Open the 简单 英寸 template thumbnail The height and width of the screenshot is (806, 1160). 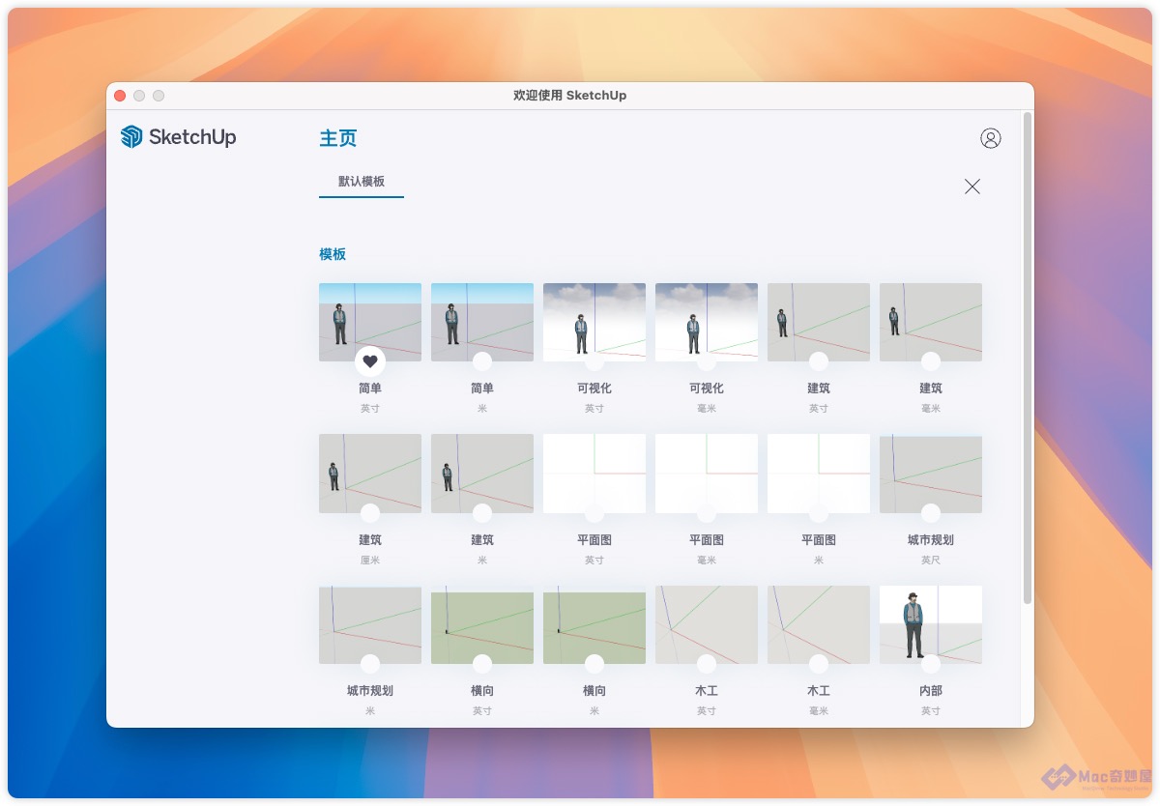[x=370, y=322]
